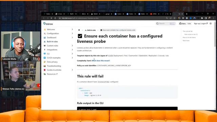
Task: Open the 'What does this mean?' link
Action: [101, 61]
